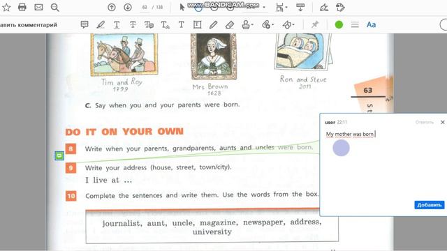Open the line thickness control
This screenshot has height=251, width=447.
(355, 25)
